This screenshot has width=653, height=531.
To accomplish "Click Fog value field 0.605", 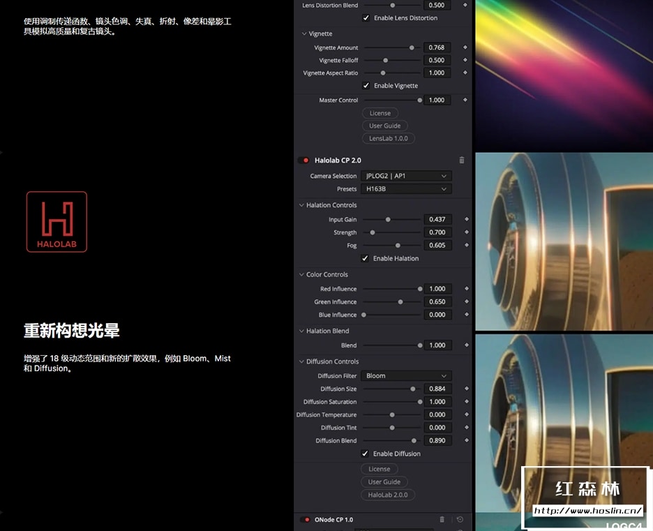I will coord(437,245).
